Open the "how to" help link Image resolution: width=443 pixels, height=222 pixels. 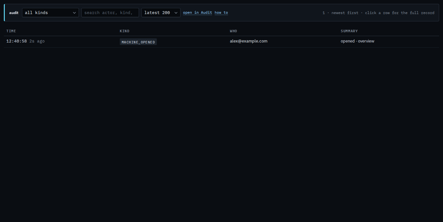pos(221,13)
